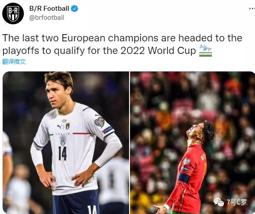Click the flag emoji below the airplane
Screen dimensions: 255x214
pyautogui.click(x=206, y=54)
